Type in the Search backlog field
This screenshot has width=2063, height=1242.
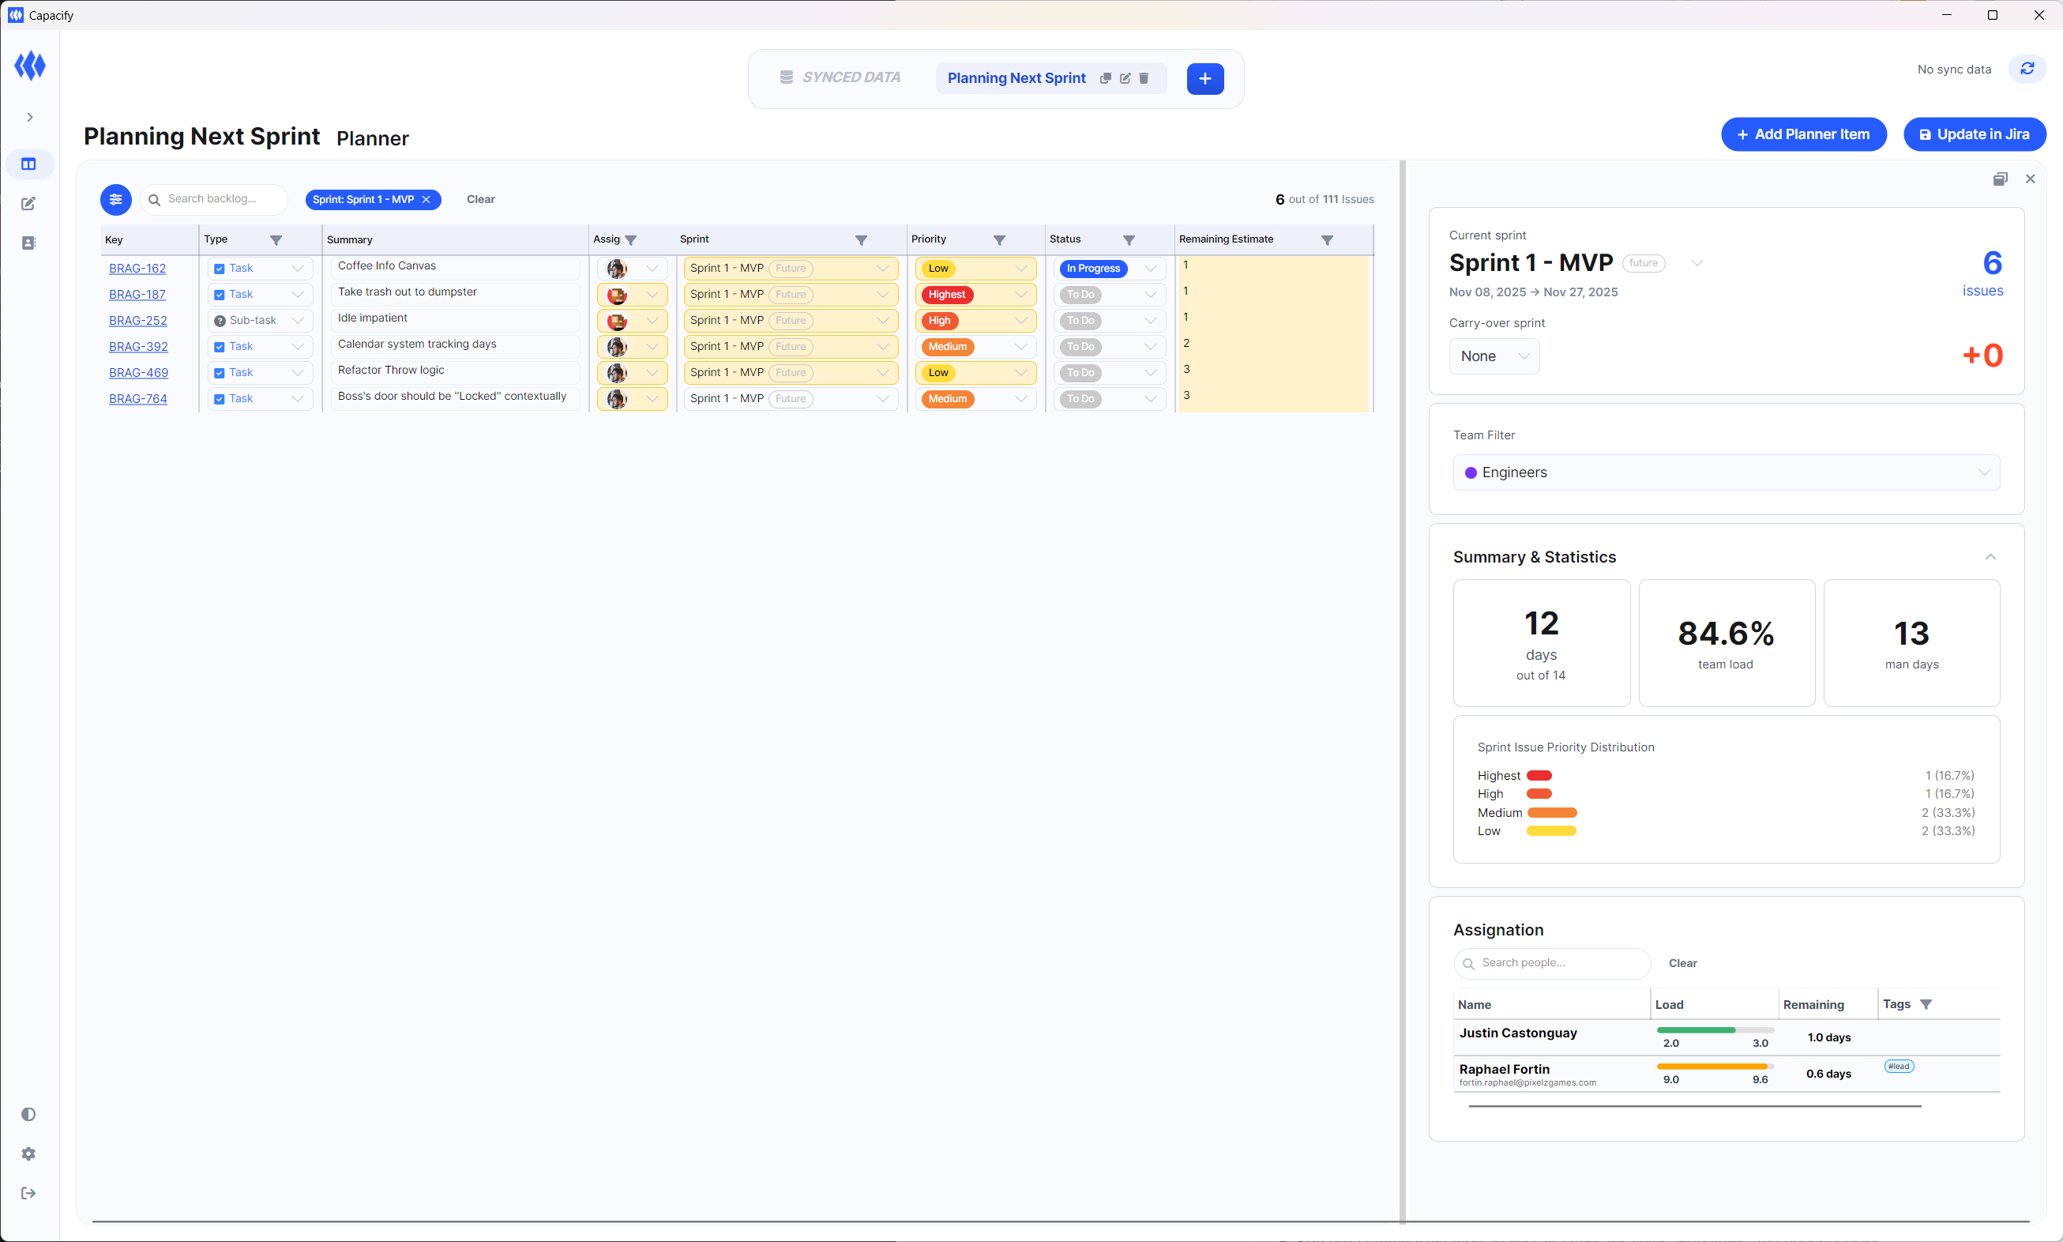[217, 199]
